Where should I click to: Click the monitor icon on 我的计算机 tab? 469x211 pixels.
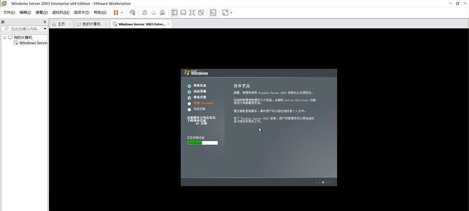79,24
